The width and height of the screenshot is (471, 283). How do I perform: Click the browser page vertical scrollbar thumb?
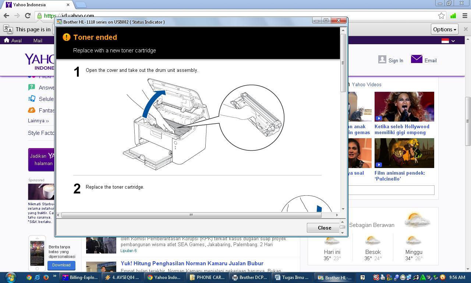pos(468,121)
